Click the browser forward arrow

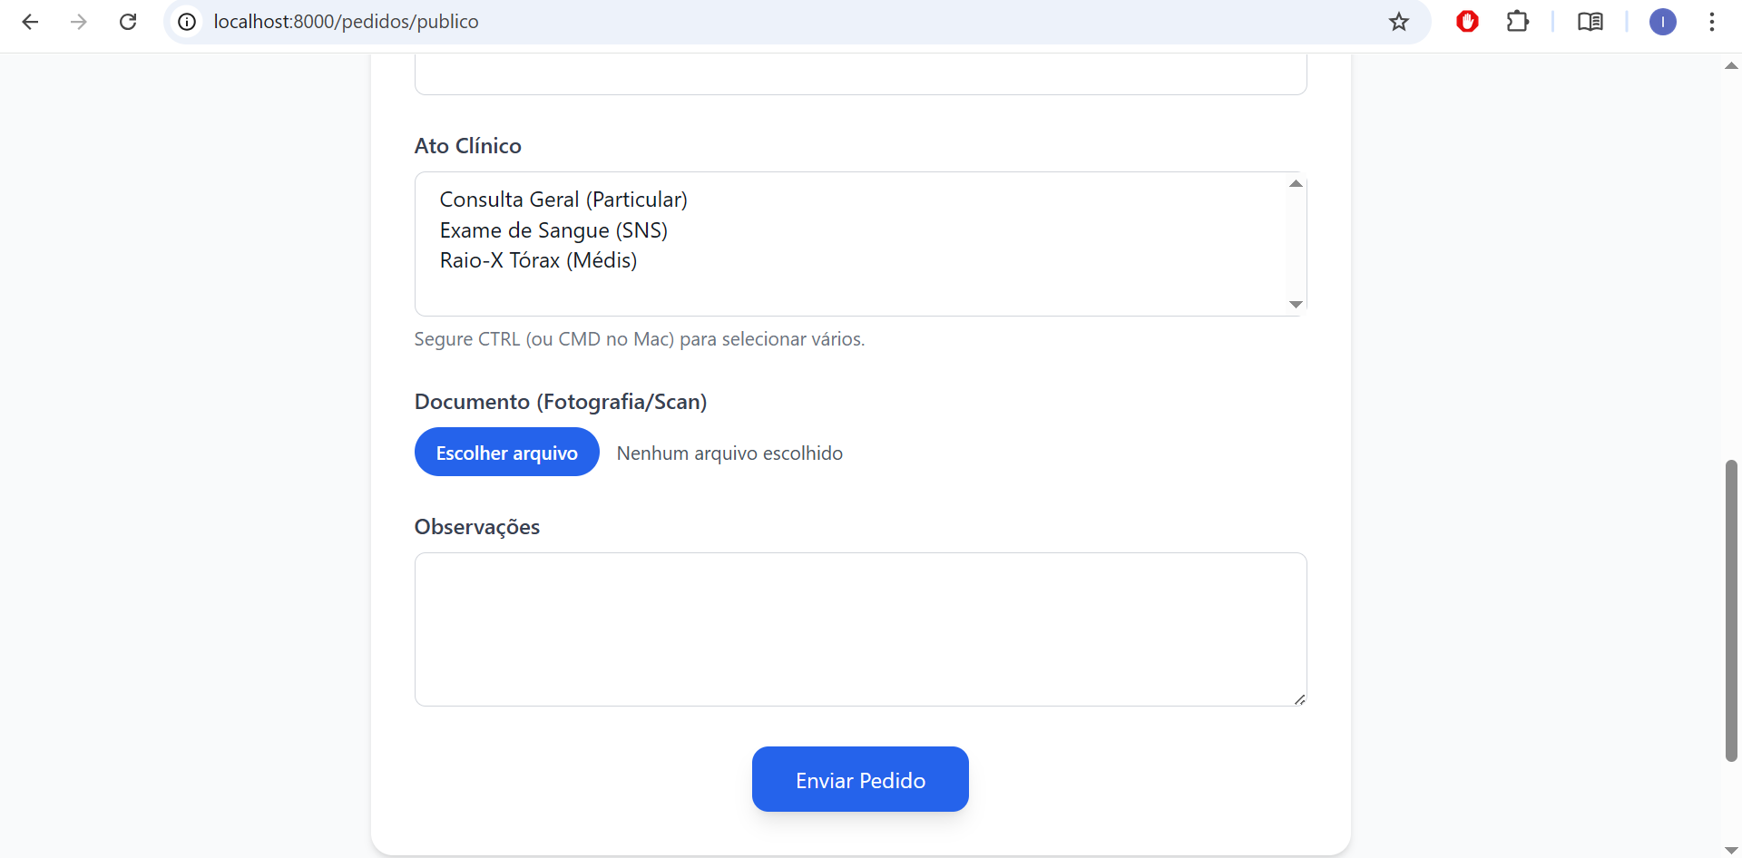(79, 22)
